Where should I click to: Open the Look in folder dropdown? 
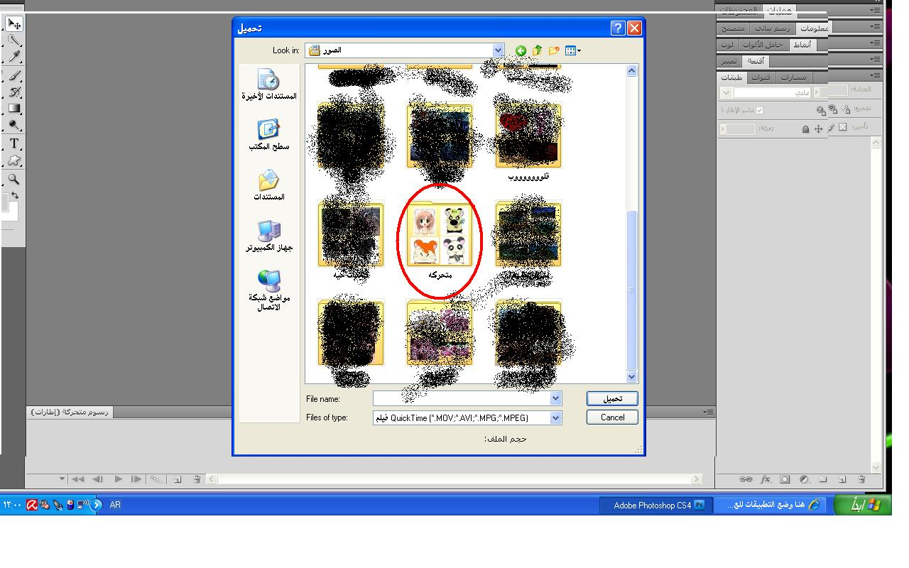point(498,50)
